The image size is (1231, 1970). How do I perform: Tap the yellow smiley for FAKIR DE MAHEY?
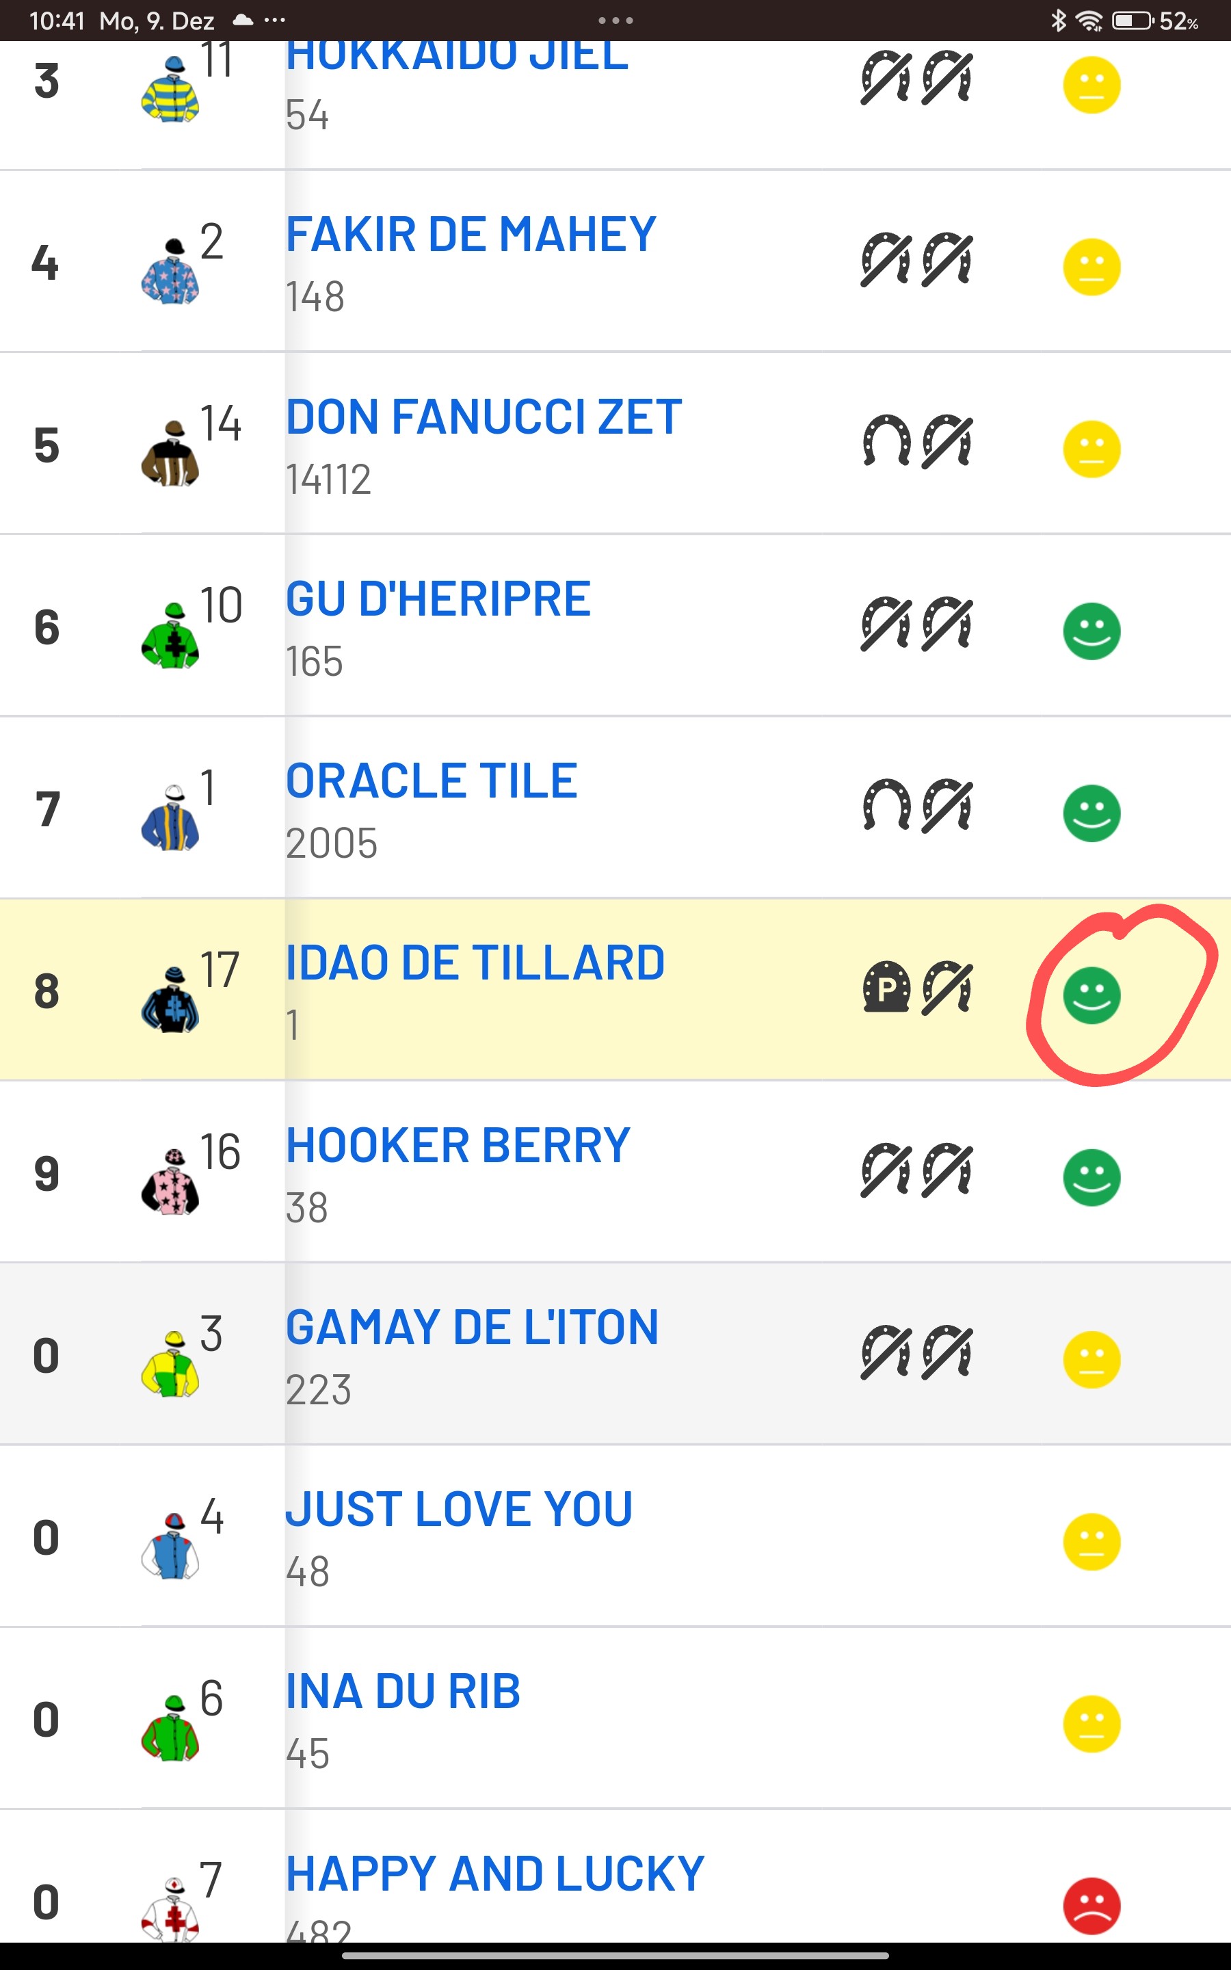click(x=1091, y=267)
